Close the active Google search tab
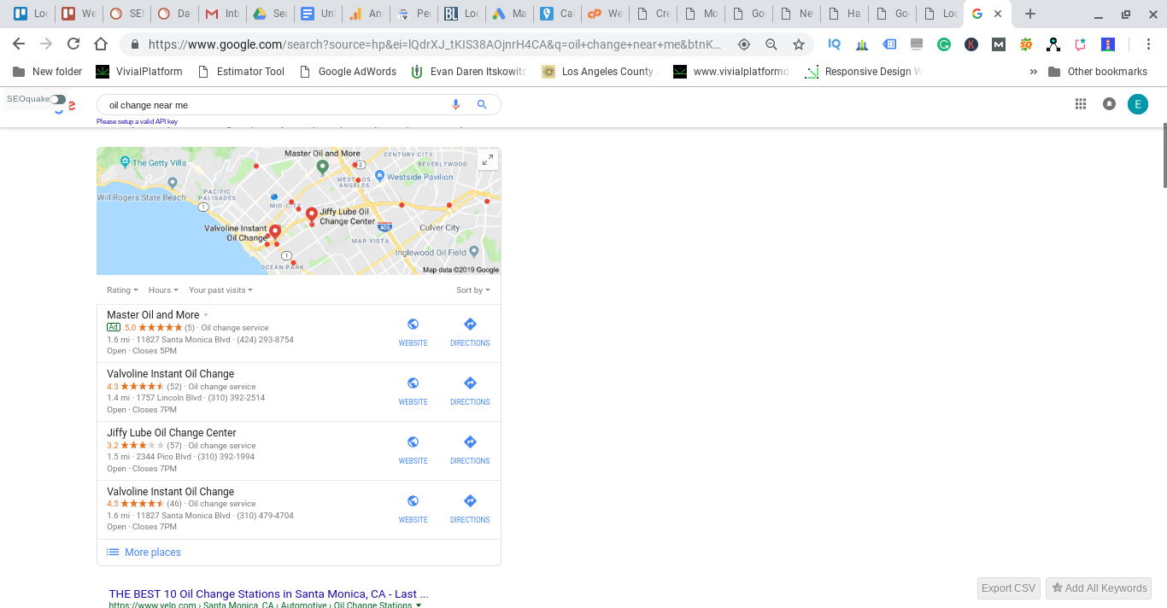 pyautogui.click(x=998, y=14)
